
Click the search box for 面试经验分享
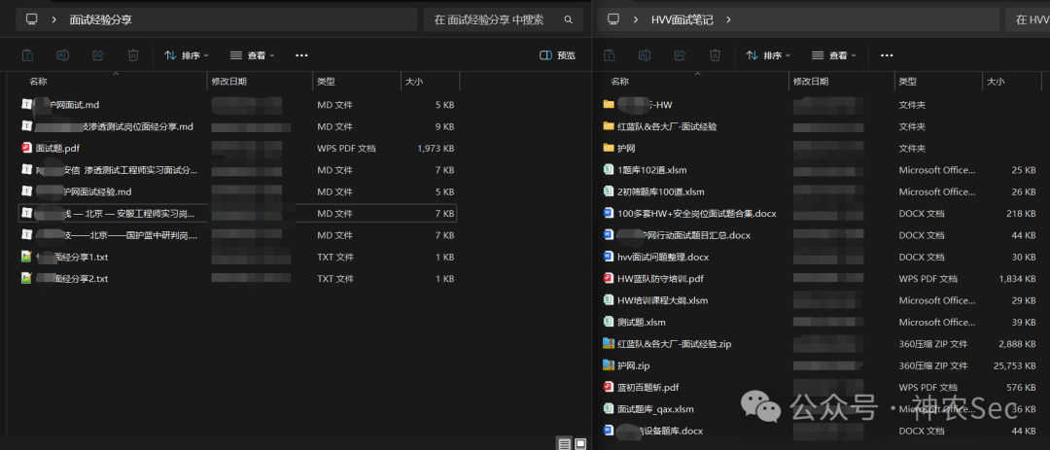(x=504, y=20)
